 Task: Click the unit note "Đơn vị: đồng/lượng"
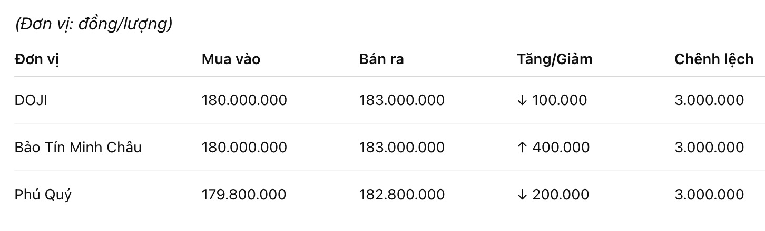click(x=94, y=24)
